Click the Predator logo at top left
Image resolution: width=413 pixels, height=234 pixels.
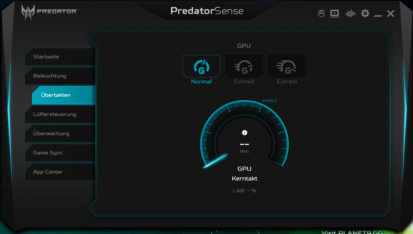(50, 12)
